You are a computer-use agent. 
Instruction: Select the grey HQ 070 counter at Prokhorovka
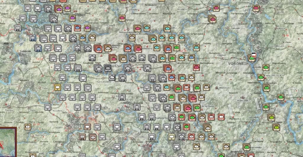(x=152, y=117)
